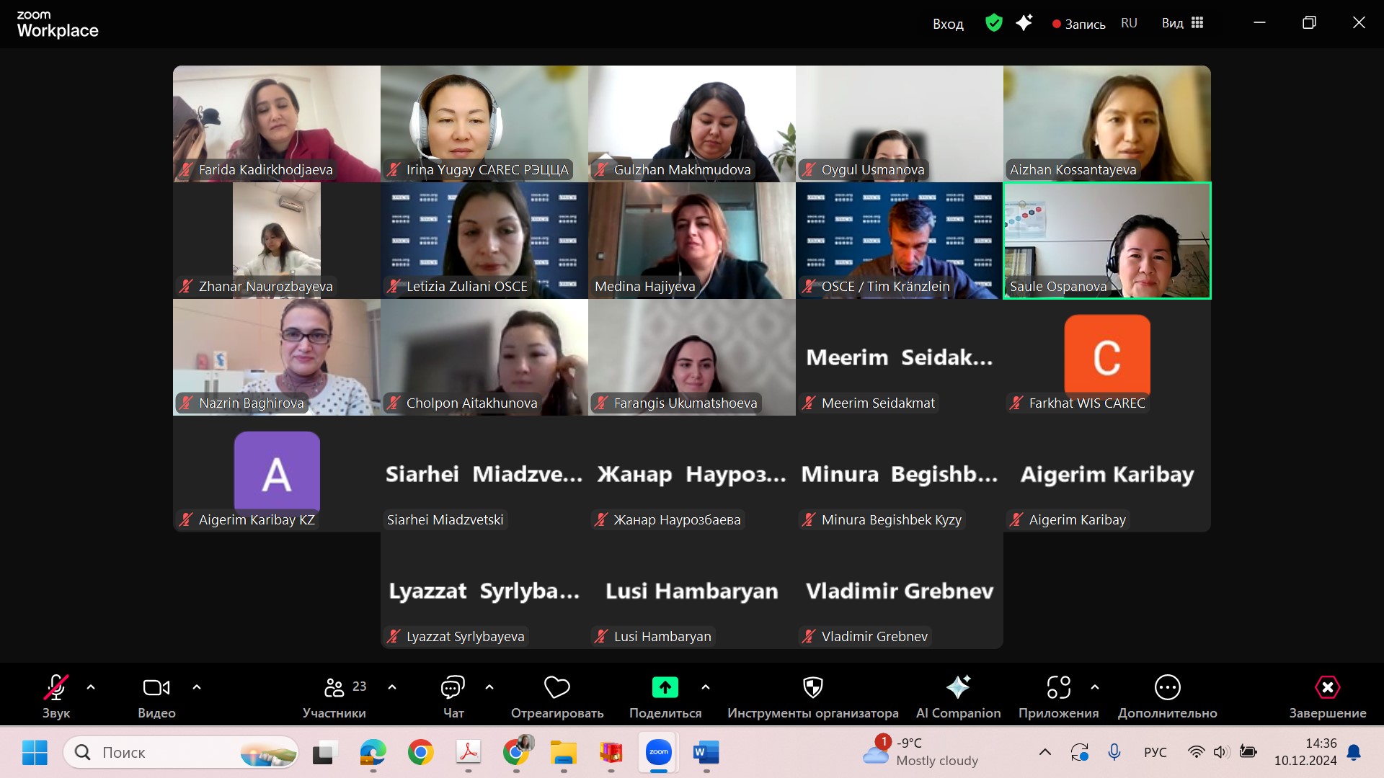The image size is (1384, 778).
Task: Expand video options arrow beside camera
Action: 197,688
